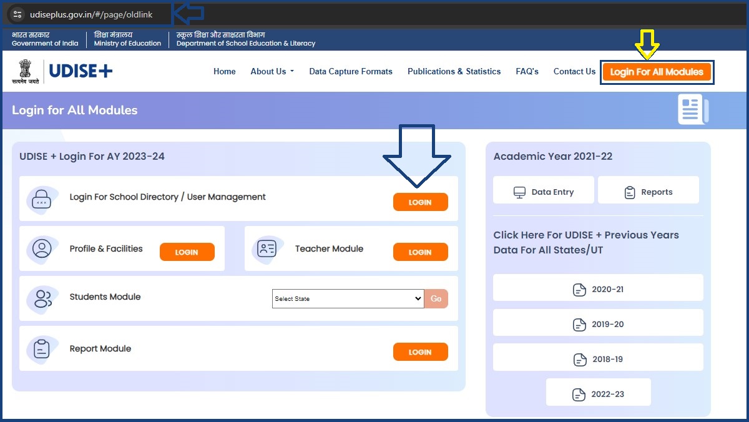Click the Login For All Modules button
Screen dimensions: 749x422
[657, 72]
